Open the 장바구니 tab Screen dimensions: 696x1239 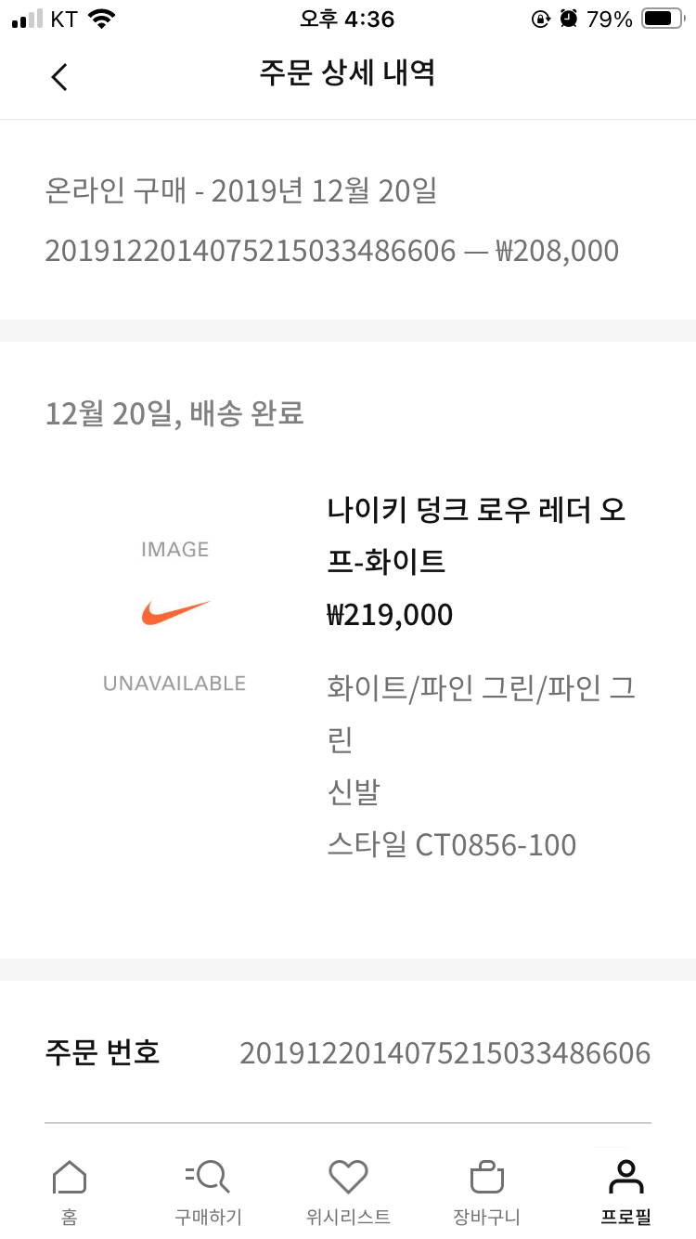point(486,1217)
